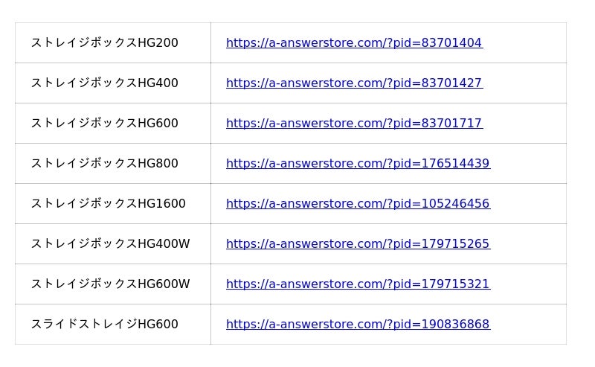Select the ストレイジボックスHG200 name cell
Screen dimensions: 595x367
coord(105,43)
